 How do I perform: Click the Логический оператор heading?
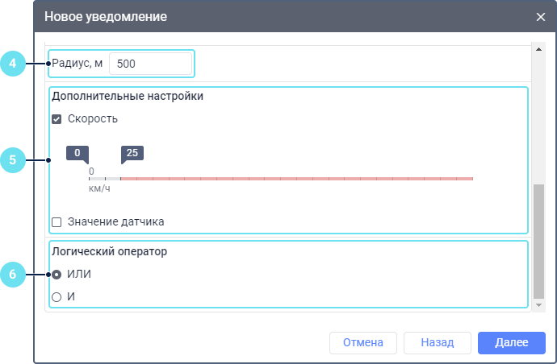[110, 251]
